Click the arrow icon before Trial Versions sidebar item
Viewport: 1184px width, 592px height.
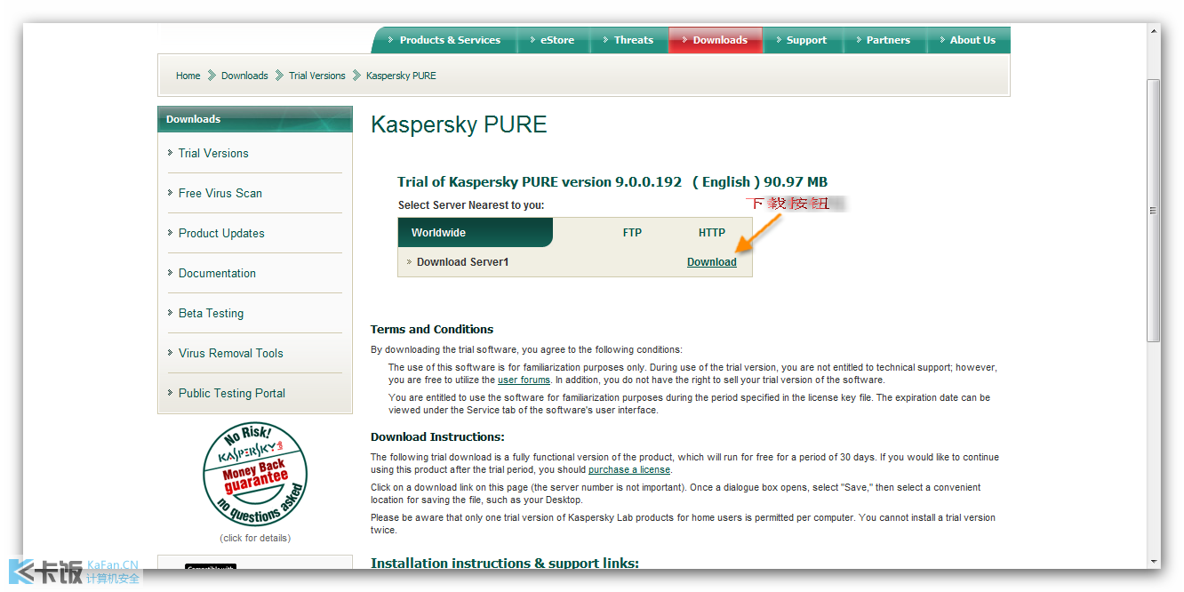pyautogui.click(x=170, y=153)
